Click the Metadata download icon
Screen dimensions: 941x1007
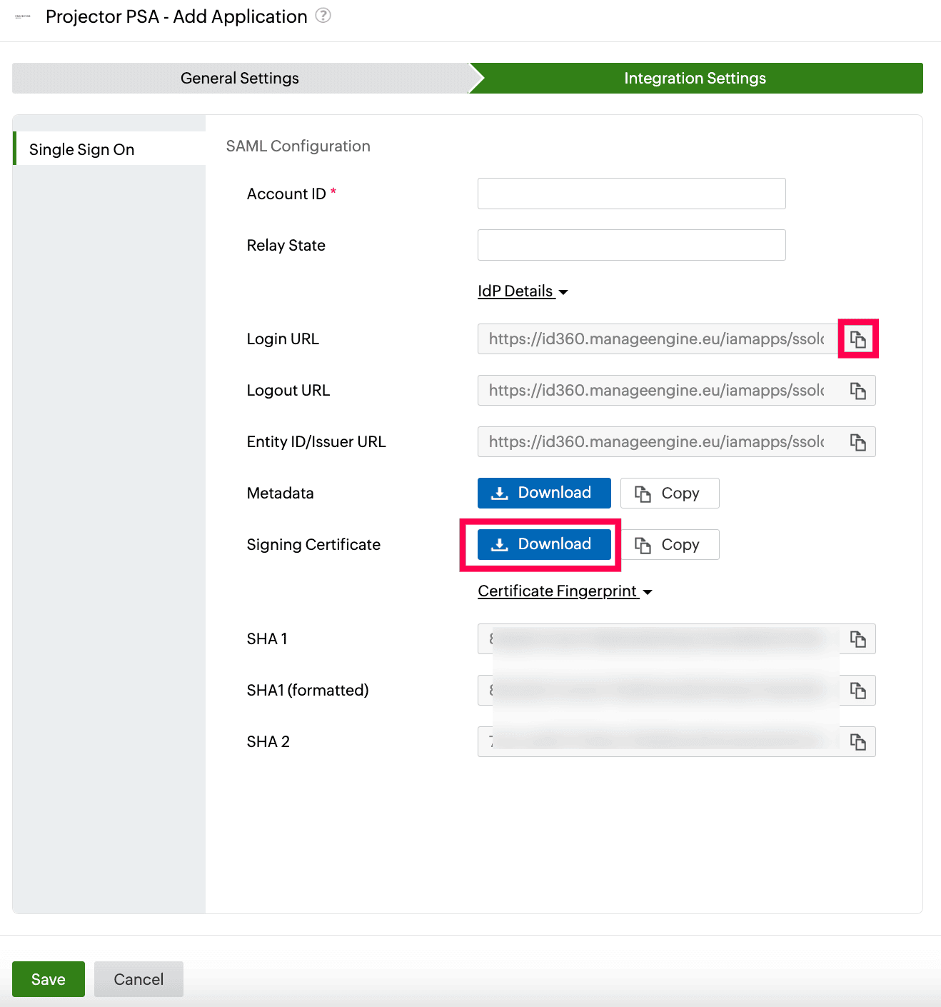[499, 493]
